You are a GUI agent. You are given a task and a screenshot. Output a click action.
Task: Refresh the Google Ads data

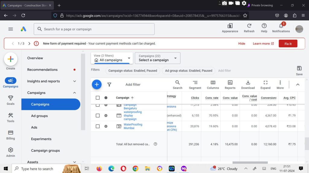pyautogui.click(x=249, y=28)
